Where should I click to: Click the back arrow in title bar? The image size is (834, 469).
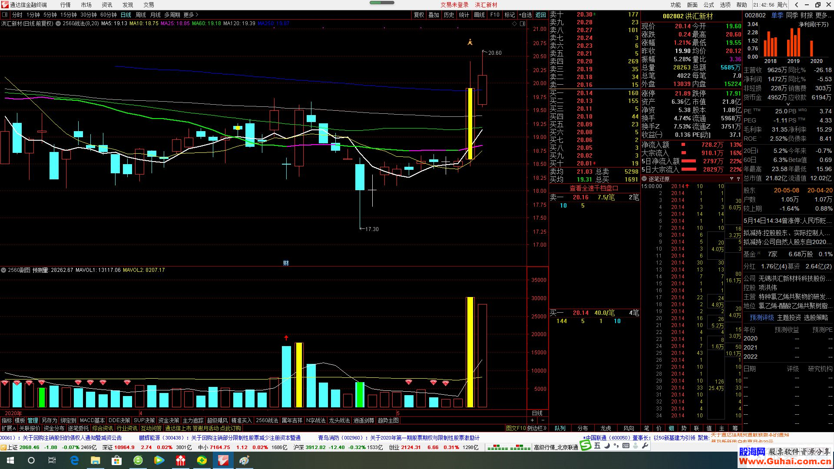(797, 5)
